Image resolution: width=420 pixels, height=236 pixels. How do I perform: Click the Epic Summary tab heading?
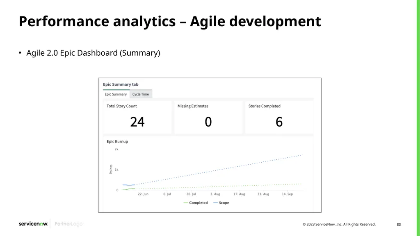click(121, 84)
